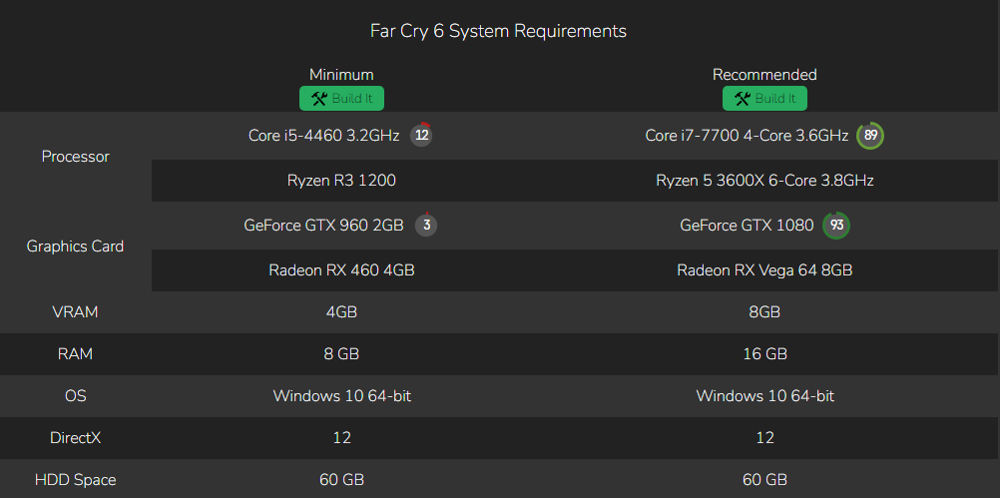Click the Processor row label
This screenshot has height=498, width=1000.
75,157
